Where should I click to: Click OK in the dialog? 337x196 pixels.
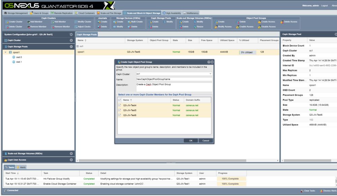pyautogui.click(x=191, y=141)
